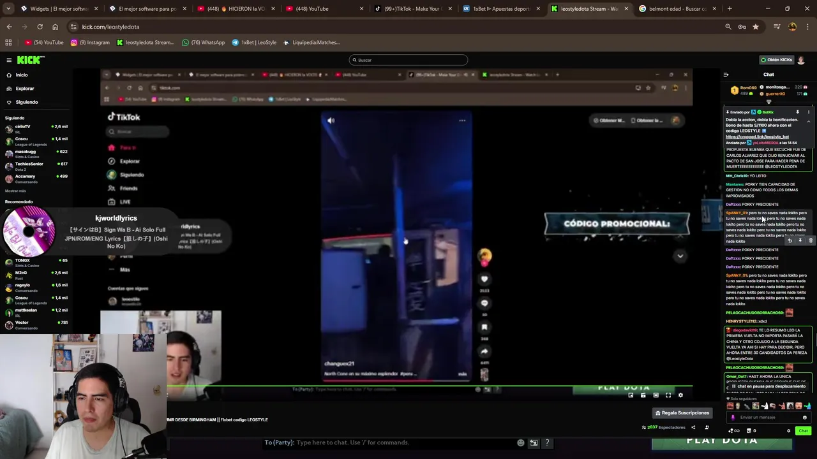This screenshot has width=817, height=459.
Task: Open the M2cG Rust recommended channel
Action: (x=36, y=275)
